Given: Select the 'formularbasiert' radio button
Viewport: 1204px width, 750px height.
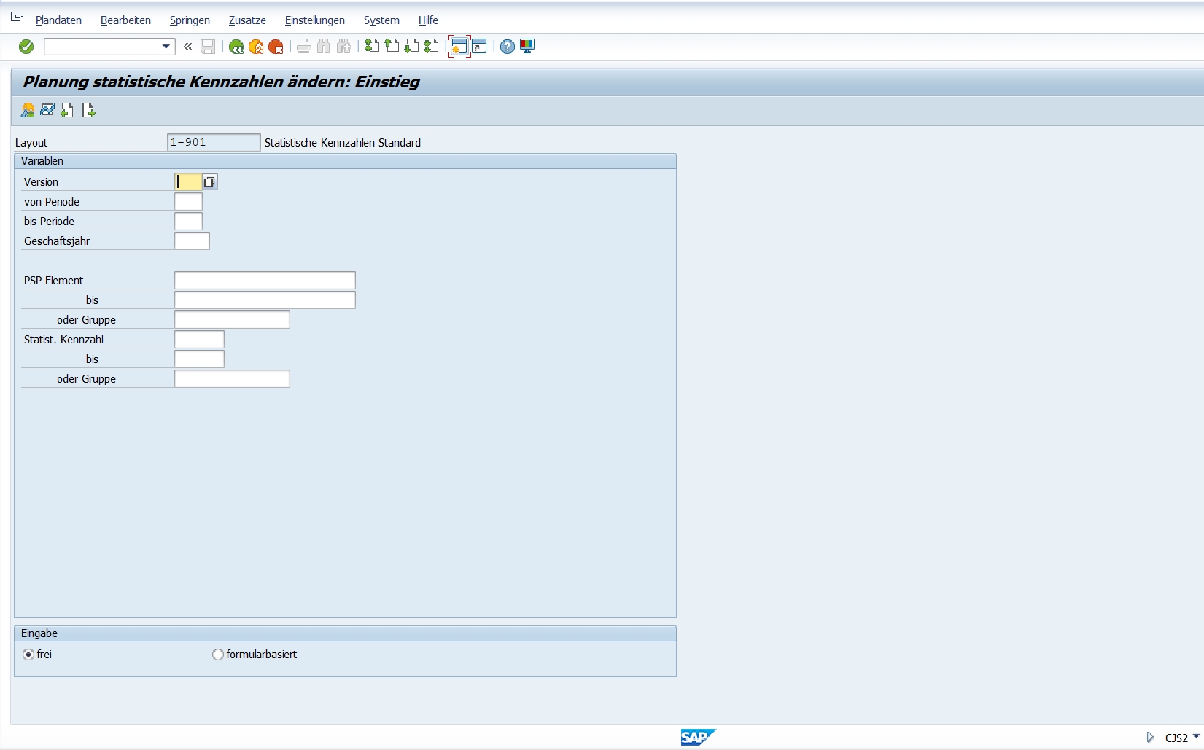Looking at the screenshot, I should 217,655.
